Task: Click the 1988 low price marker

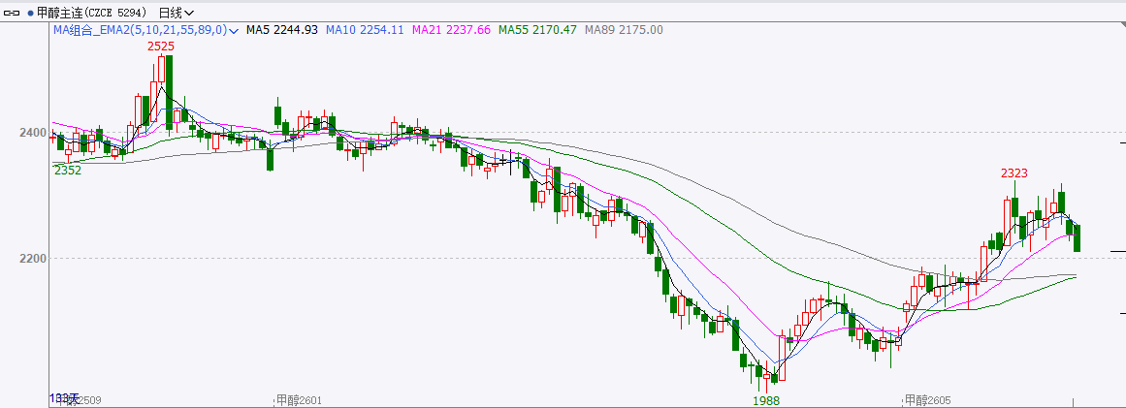Action: [x=766, y=399]
